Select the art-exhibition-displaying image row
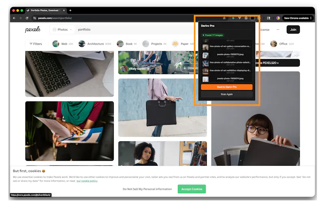 227,71
